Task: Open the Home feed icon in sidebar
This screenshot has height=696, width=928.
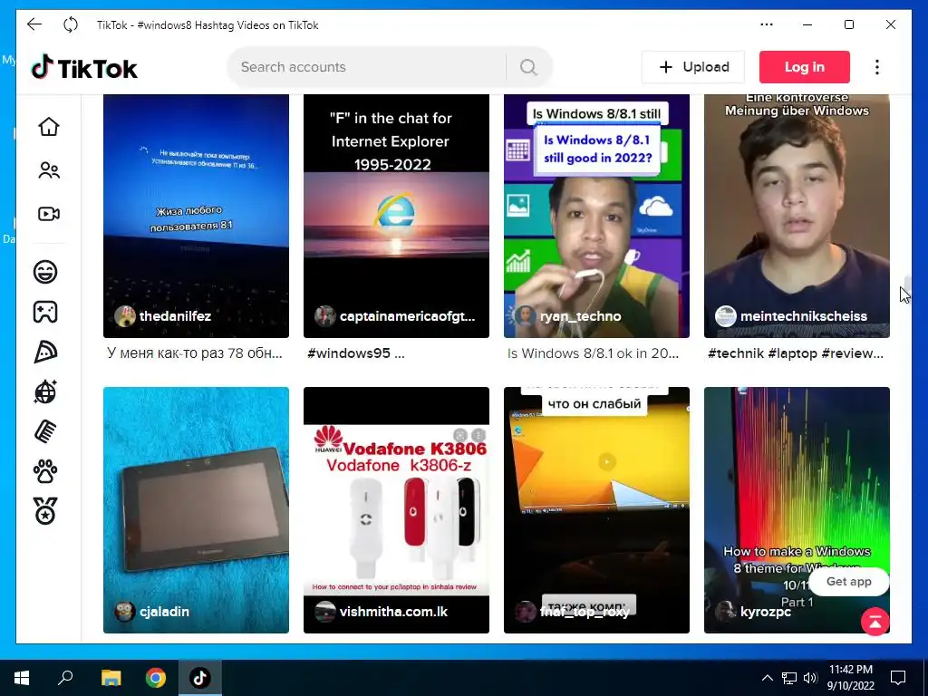Action: (x=49, y=127)
